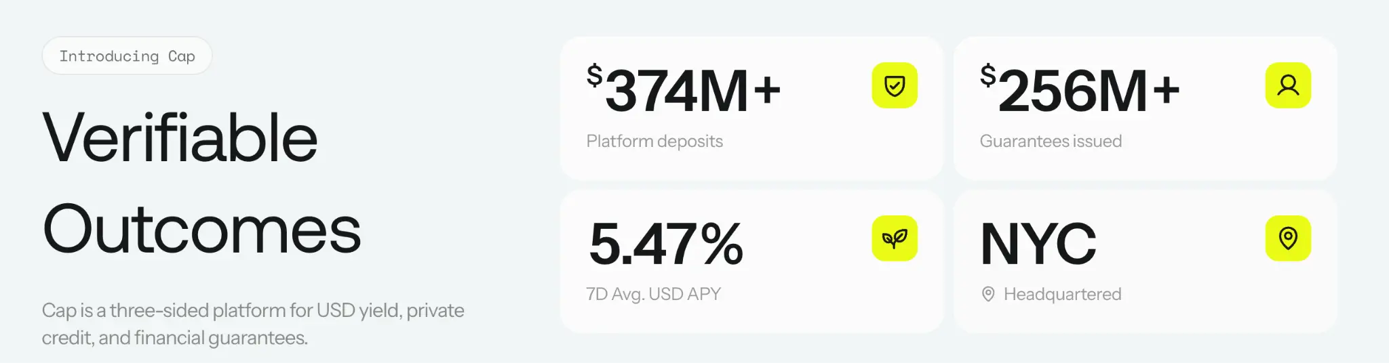Click the dollar sign before 256M+
This screenshot has width=1389, height=363.
[x=987, y=76]
